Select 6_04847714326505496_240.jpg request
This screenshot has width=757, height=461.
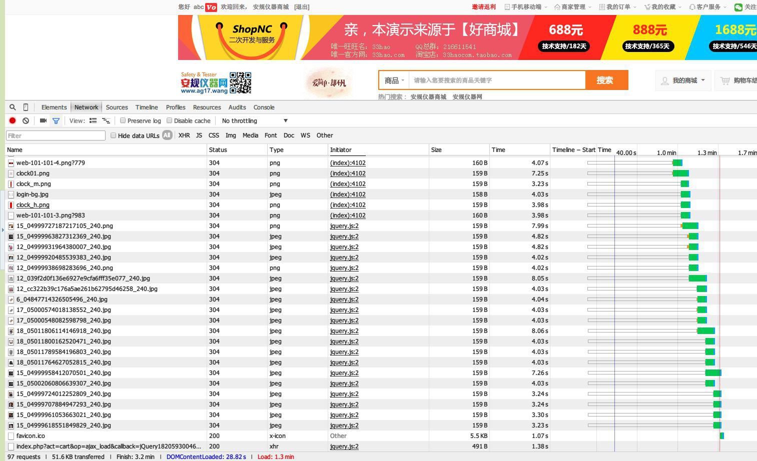[x=381, y=299]
